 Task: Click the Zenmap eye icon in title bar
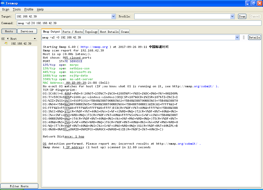[3, 3]
